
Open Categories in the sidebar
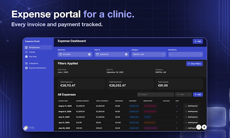point(33,63)
